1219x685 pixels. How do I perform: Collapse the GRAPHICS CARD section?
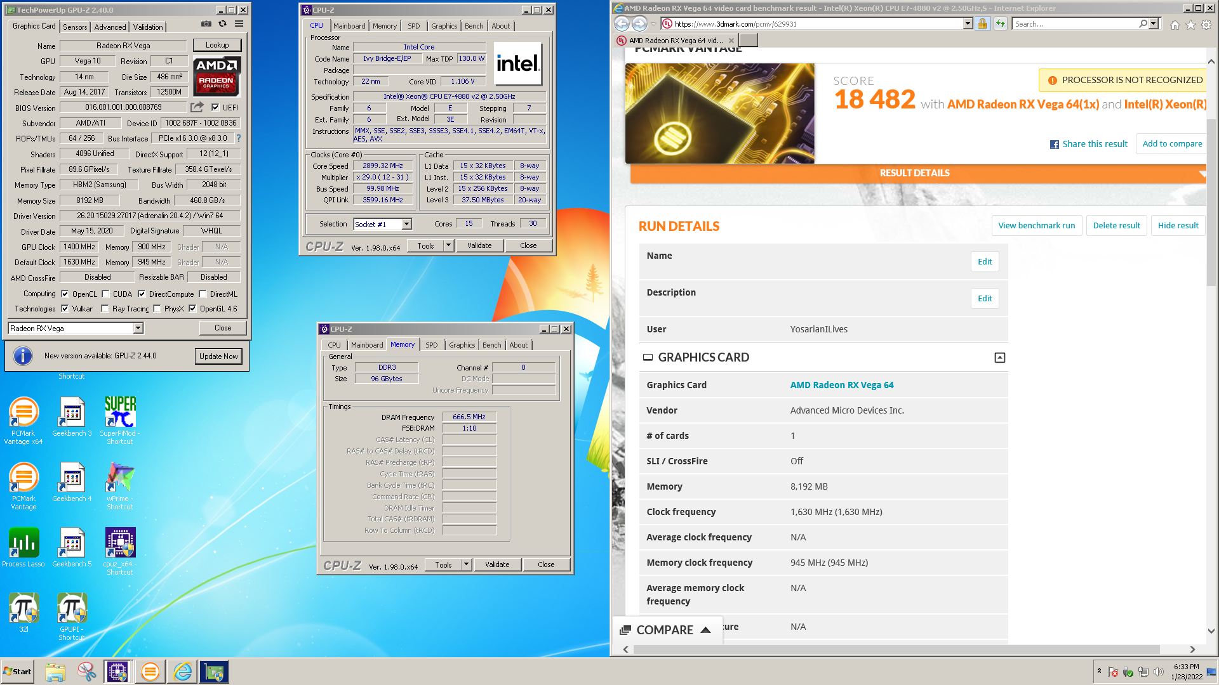(1000, 358)
